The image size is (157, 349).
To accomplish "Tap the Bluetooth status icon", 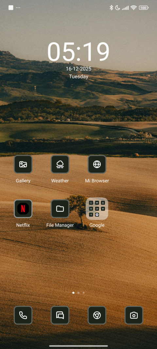I will [x=111, y=8].
